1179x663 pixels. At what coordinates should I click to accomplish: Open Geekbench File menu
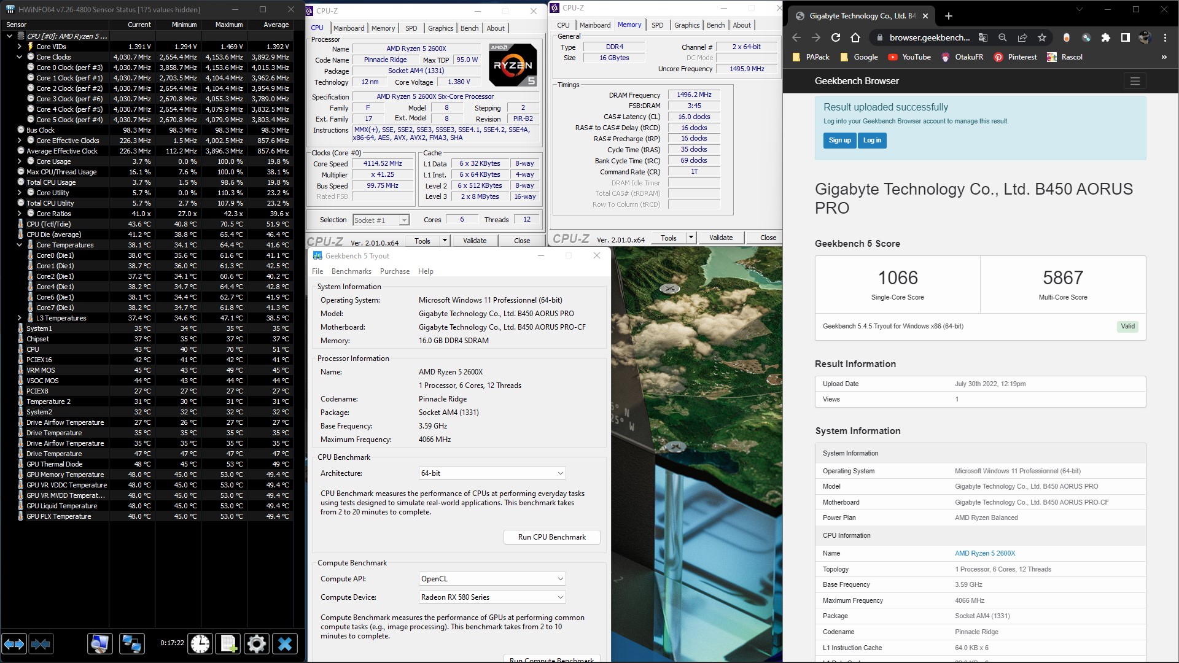coord(317,271)
